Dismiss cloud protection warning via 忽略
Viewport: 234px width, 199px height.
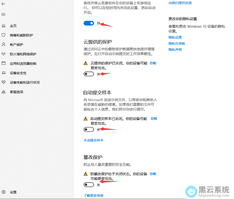click(x=153, y=63)
